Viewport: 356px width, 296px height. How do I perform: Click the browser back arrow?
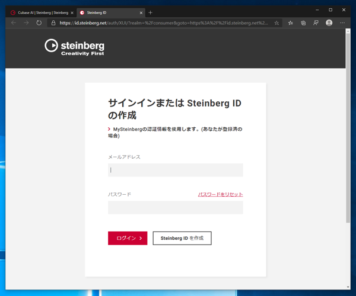pyautogui.click(x=14, y=22)
